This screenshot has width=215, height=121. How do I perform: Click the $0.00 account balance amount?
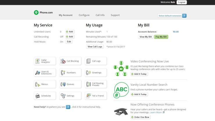[176, 32]
